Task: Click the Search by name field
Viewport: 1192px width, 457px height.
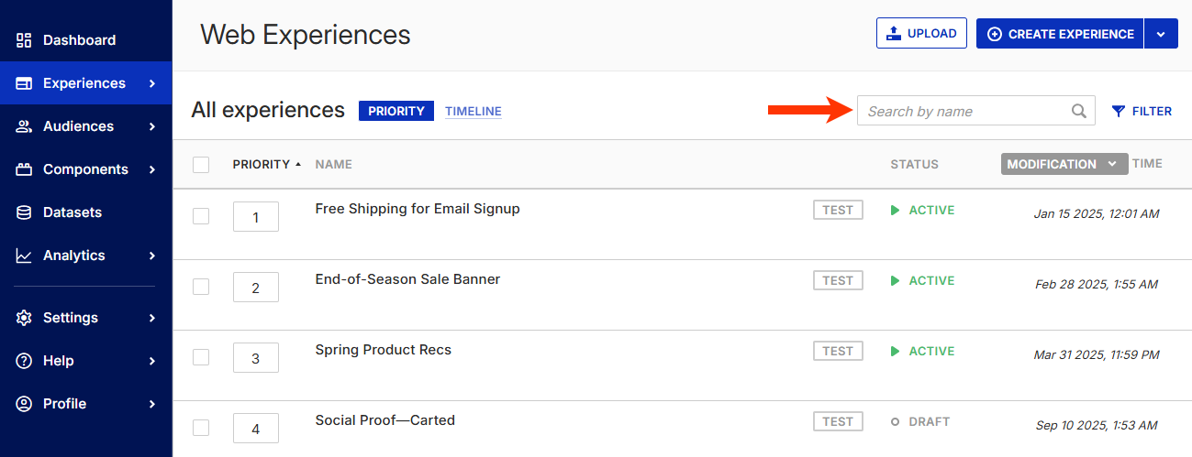Action: coord(964,112)
